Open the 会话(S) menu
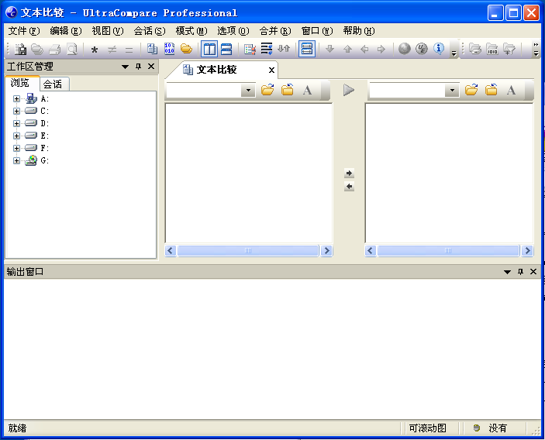Image resolution: width=545 pixels, height=440 pixels. 150,31
